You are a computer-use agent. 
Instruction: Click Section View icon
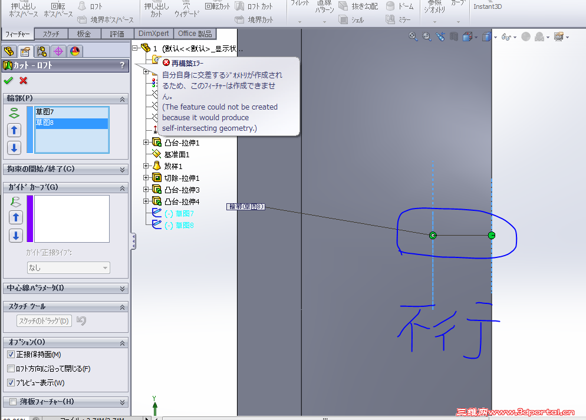[454, 37]
